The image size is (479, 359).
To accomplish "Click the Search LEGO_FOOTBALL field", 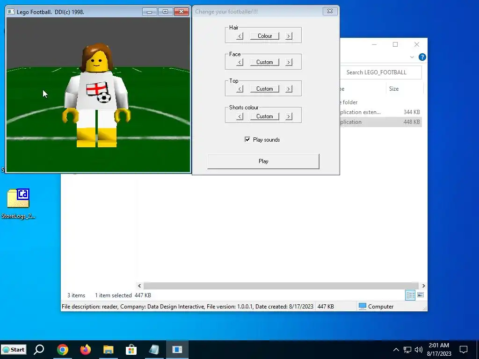I will [x=381, y=72].
